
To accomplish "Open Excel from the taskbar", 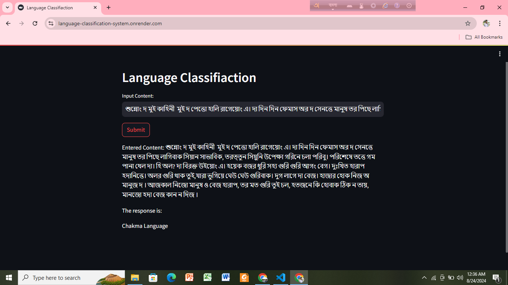I will click(208, 277).
